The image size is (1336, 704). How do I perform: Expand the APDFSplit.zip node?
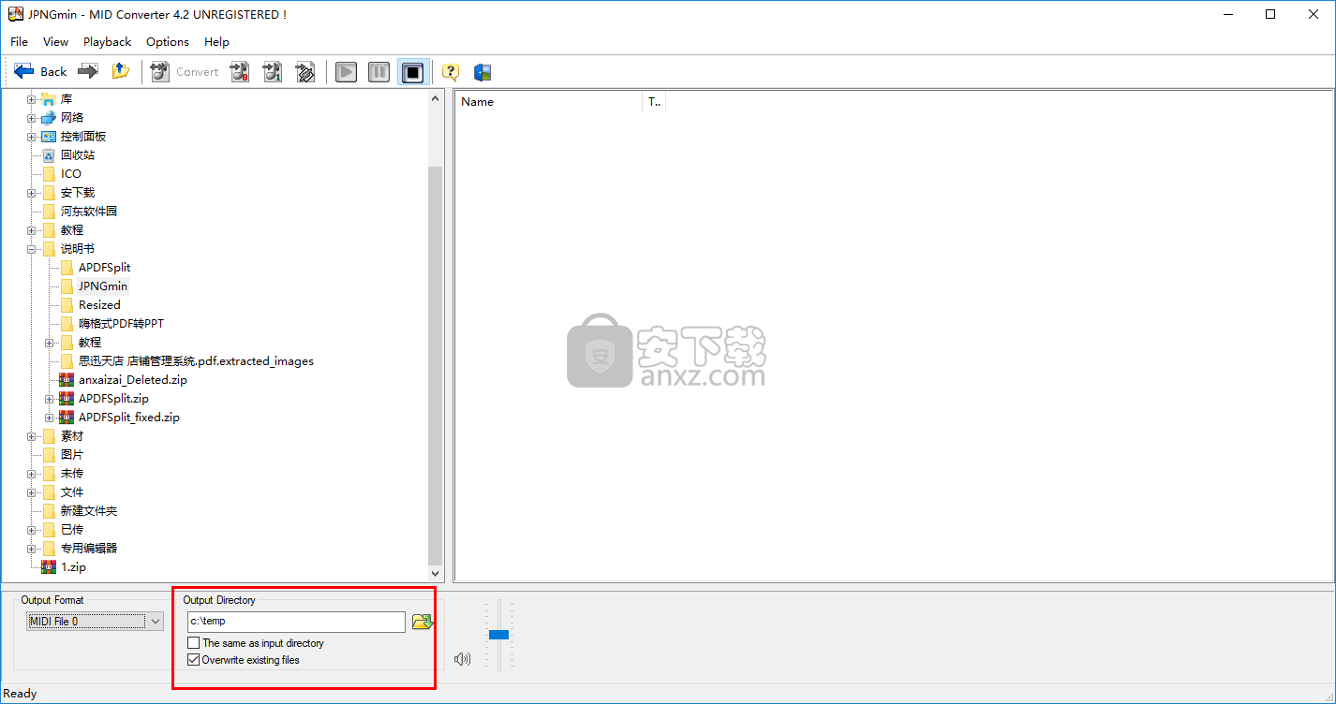(x=49, y=399)
